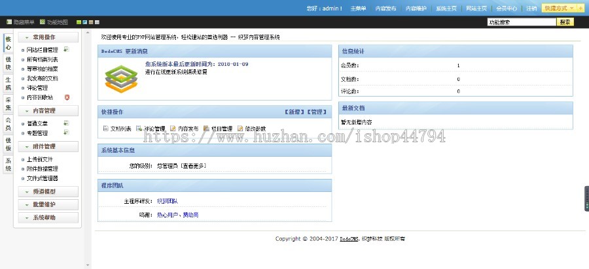Open the 热心用户 link
The height and width of the screenshot is (269, 589).
tap(167, 215)
